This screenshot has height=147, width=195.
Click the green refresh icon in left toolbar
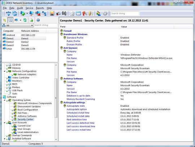(x=25, y=20)
